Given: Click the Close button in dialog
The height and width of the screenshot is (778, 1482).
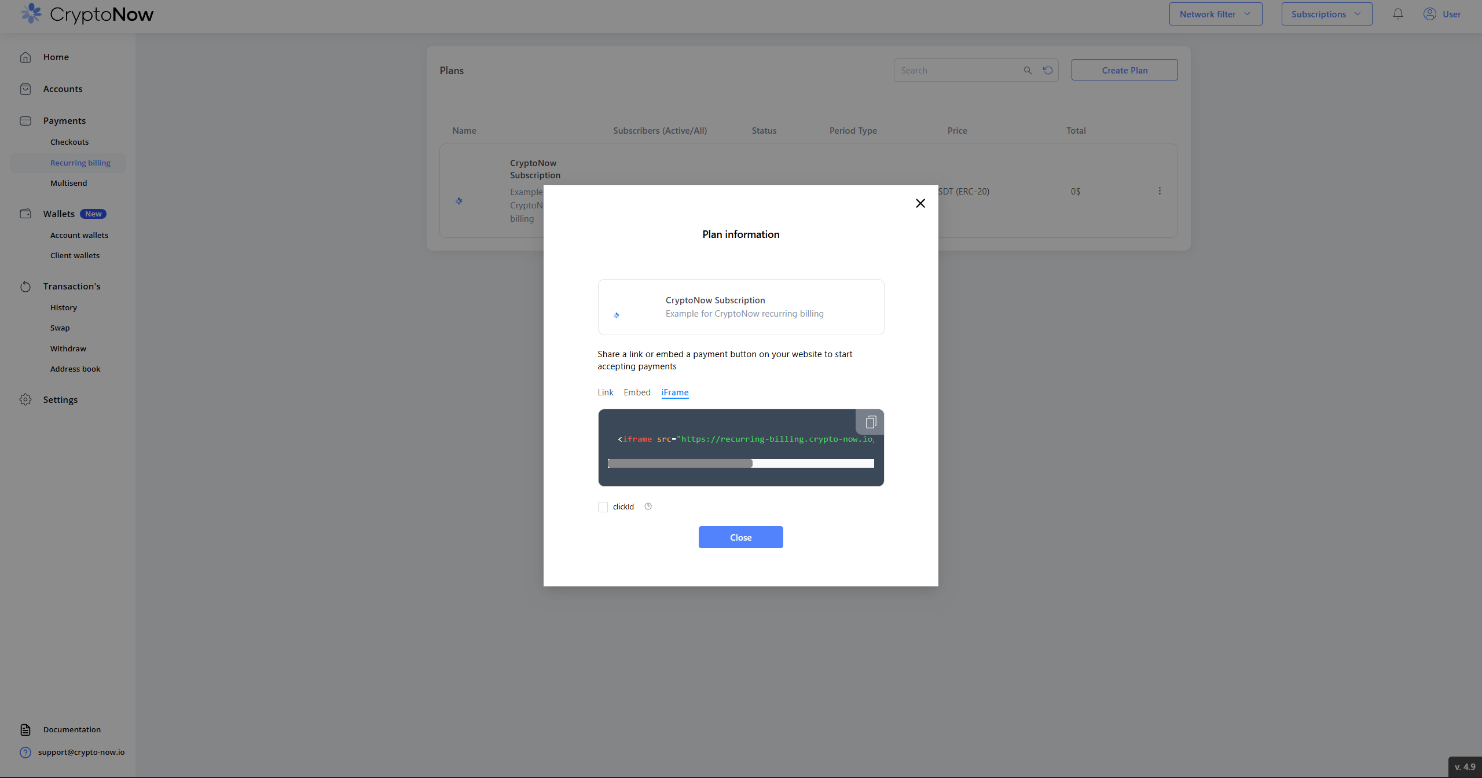Looking at the screenshot, I should (x=741, y=537).
